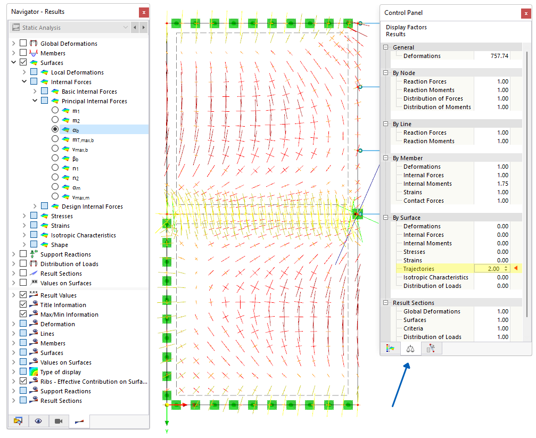Select the αm principal force item
This screenshot has height=438, width=536.
click(76, 187)
